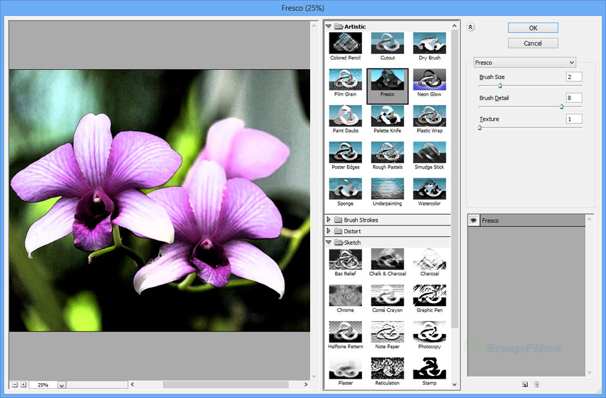Viewport: 606px width, 398px height.
Task: Click the Texture value input field
Action: coord(574,119)
